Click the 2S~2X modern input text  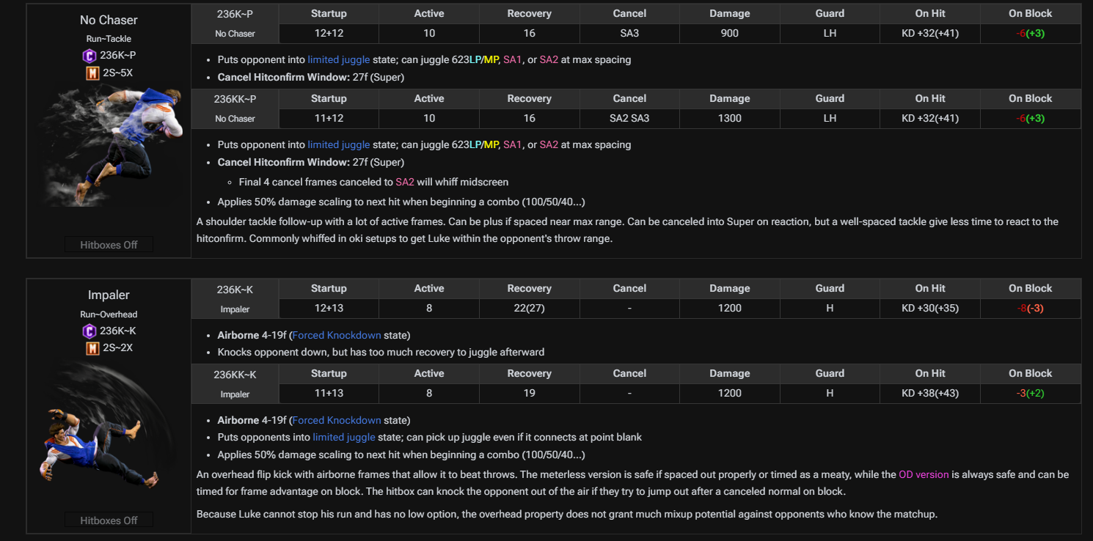click(x=117, y=348)
